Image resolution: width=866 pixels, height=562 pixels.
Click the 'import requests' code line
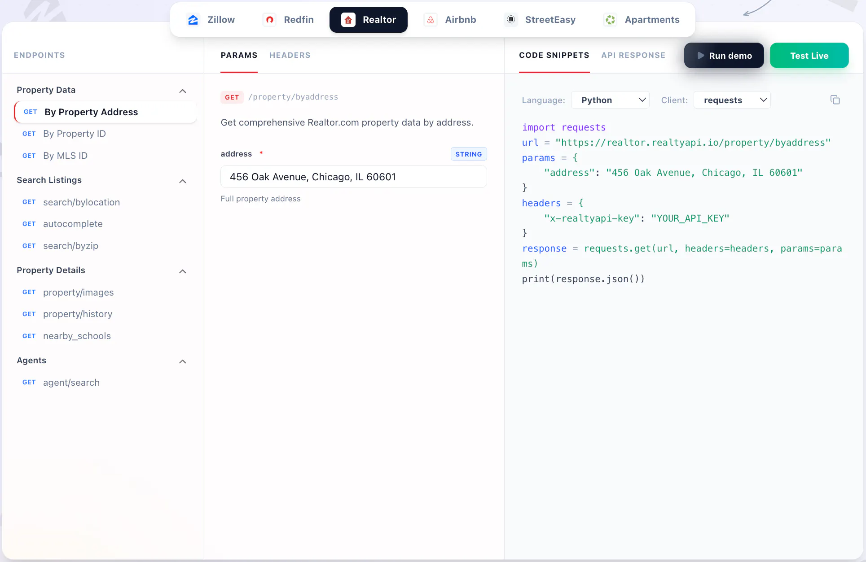(564, 127)
